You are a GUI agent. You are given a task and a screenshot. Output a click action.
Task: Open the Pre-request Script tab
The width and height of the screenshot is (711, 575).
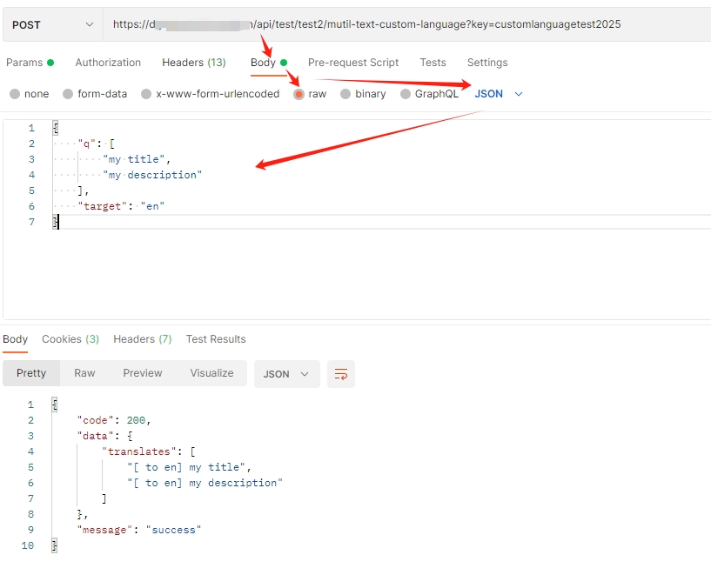click(353, 63)
